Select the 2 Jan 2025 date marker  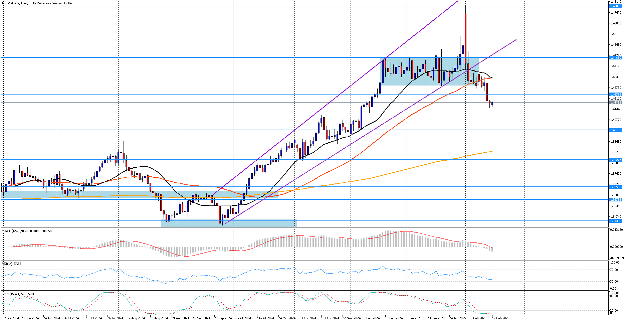[x=414, y=318]
